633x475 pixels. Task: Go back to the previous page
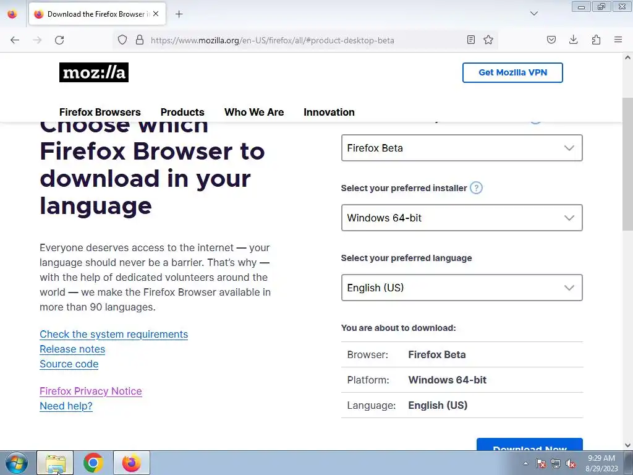coord(15,40)
